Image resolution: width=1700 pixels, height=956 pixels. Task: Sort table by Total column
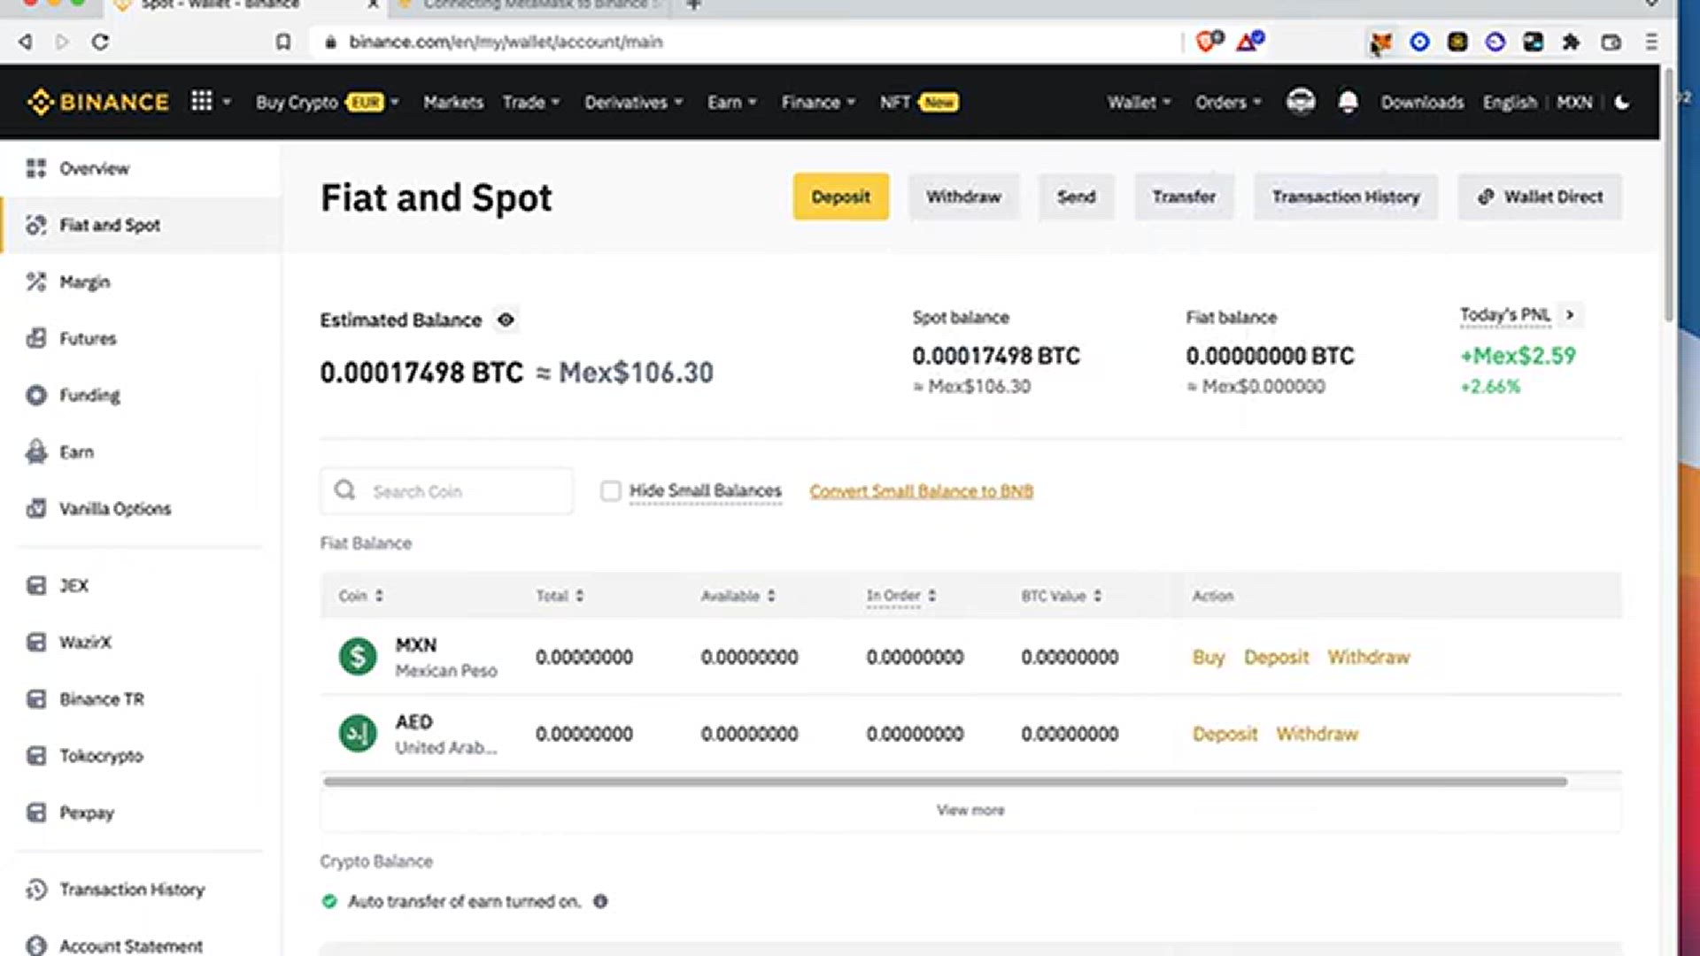(x=560, y=596)
